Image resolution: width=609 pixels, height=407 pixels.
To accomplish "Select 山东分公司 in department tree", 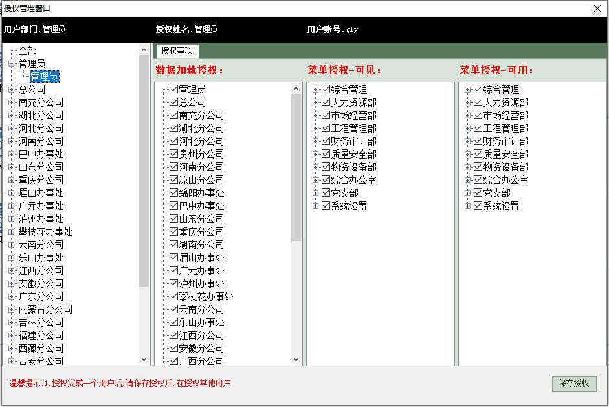I will (41, 167).
